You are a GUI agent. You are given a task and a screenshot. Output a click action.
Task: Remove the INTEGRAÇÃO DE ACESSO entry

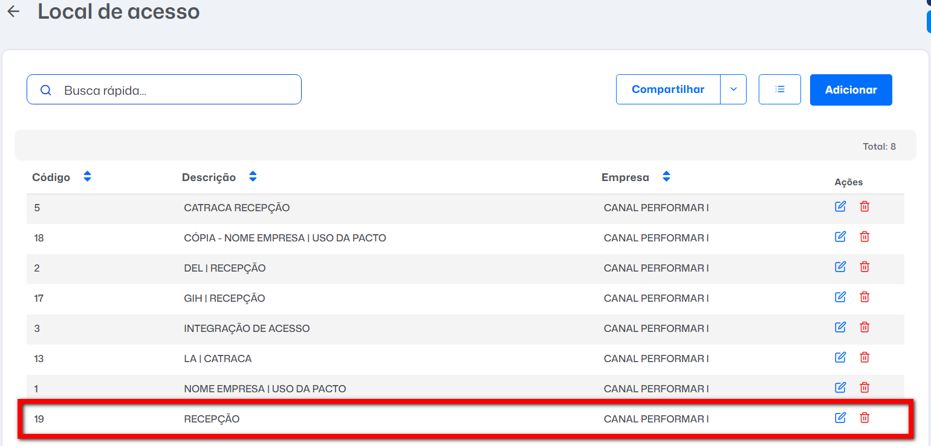coord(864,327)
